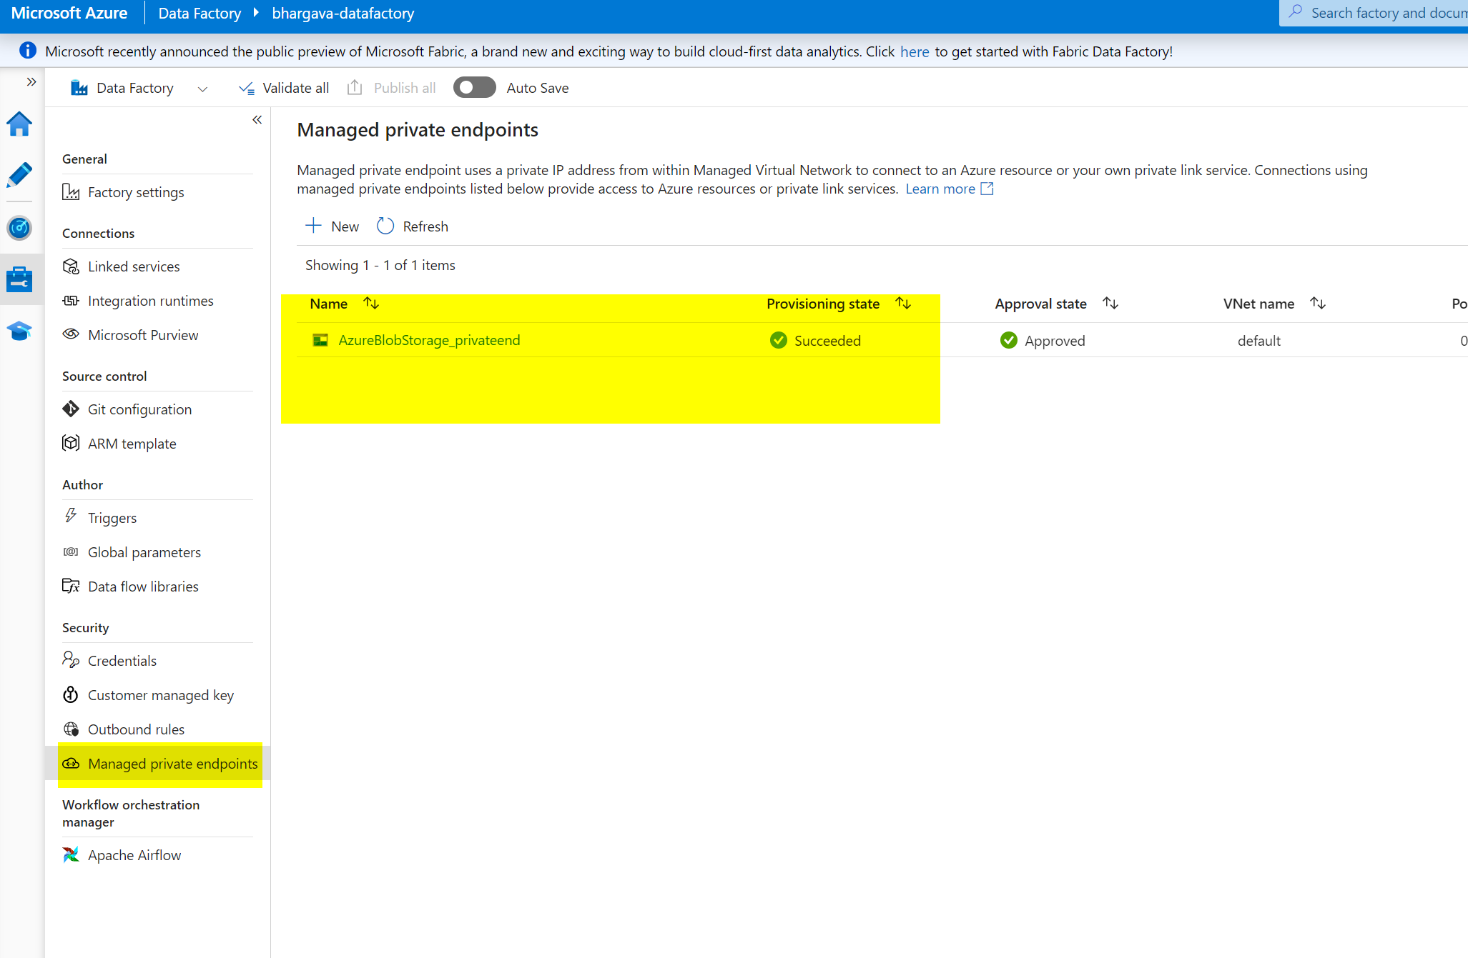Create a New managed private endpoint
The width and height of the screenshot is (1468, 958).
click(x=331, y=226)
